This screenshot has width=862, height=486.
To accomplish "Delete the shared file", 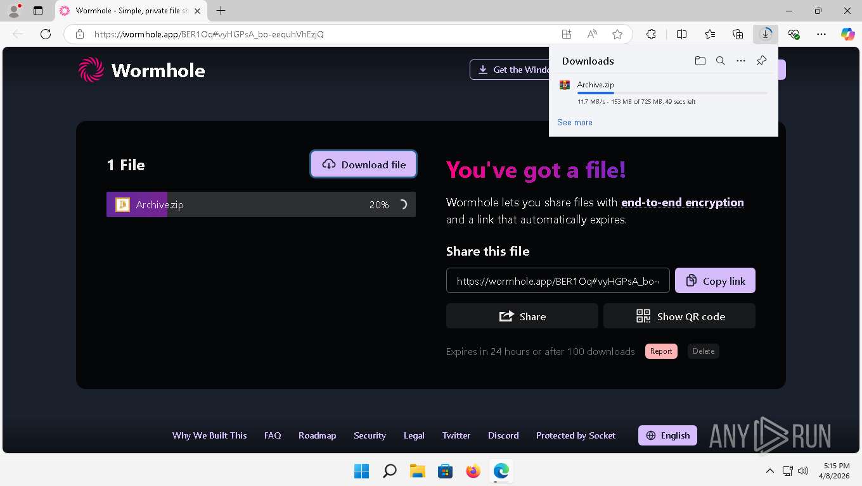I will click(x=704, y=351).
